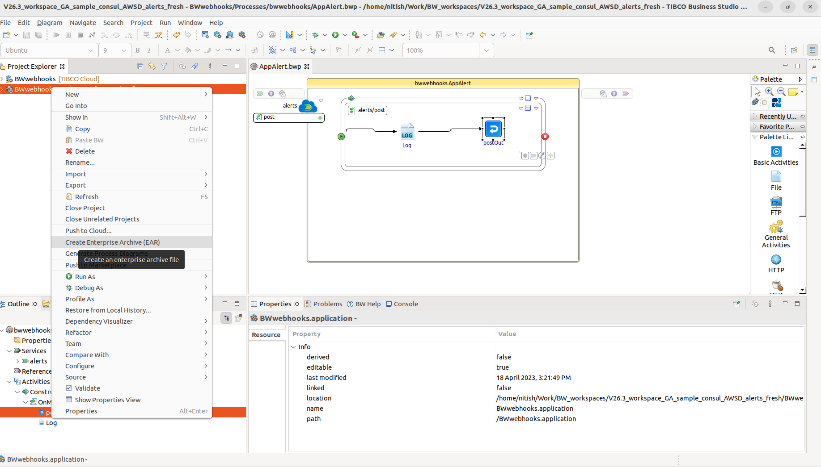Open the font size 9 dropdown
The height and width of the screenshot is (467, 821).
click(124, 50)
